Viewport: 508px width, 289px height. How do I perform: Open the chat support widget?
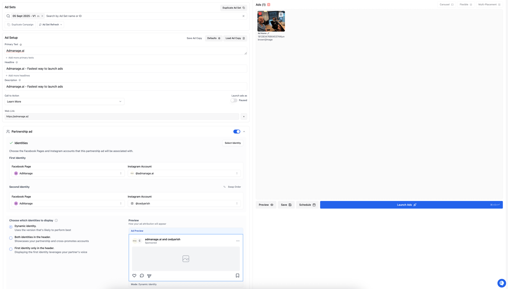click(502, 283)
